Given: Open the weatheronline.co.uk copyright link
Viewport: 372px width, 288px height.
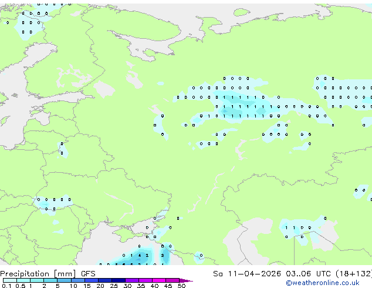Looking at the screenshot, I should pyautogui.click(x=323, y=283).
